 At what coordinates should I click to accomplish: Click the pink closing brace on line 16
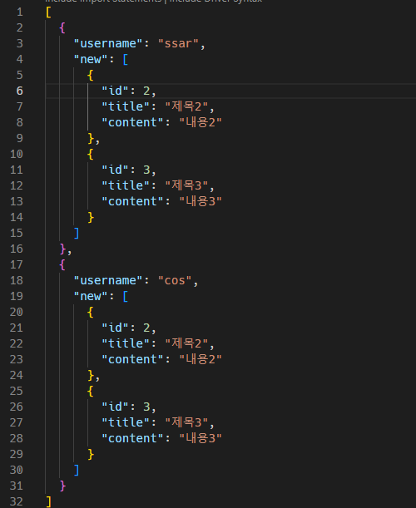tap(63, 249)
